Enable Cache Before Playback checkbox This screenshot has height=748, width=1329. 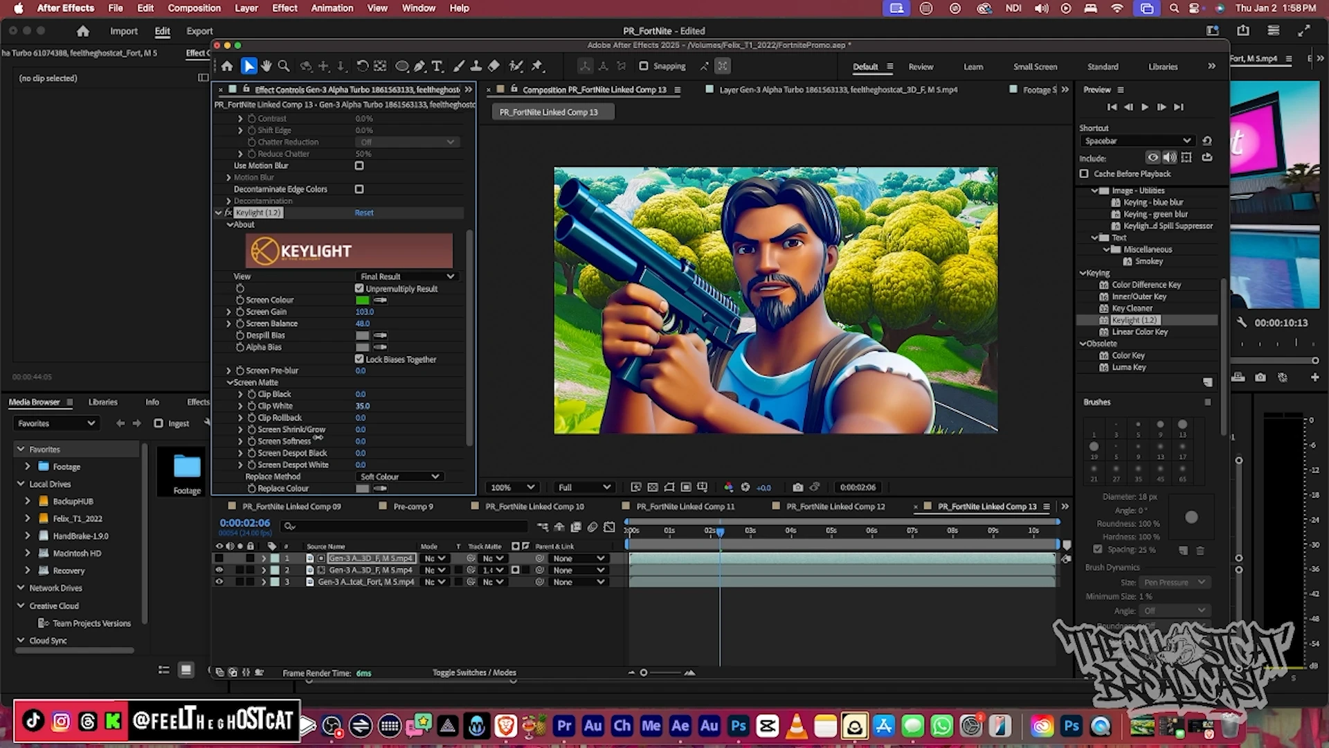tap(1084, 174)
